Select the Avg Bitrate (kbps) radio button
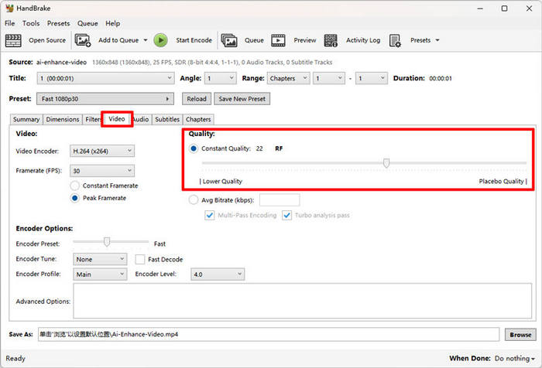The image size is (542, 368). (194, 200)
